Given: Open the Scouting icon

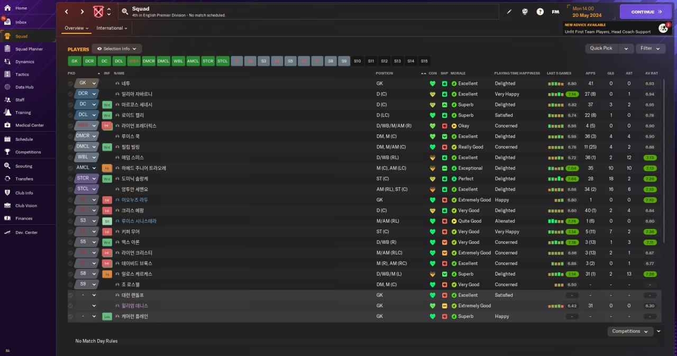Looking at the screenshot, I should 7,166.
